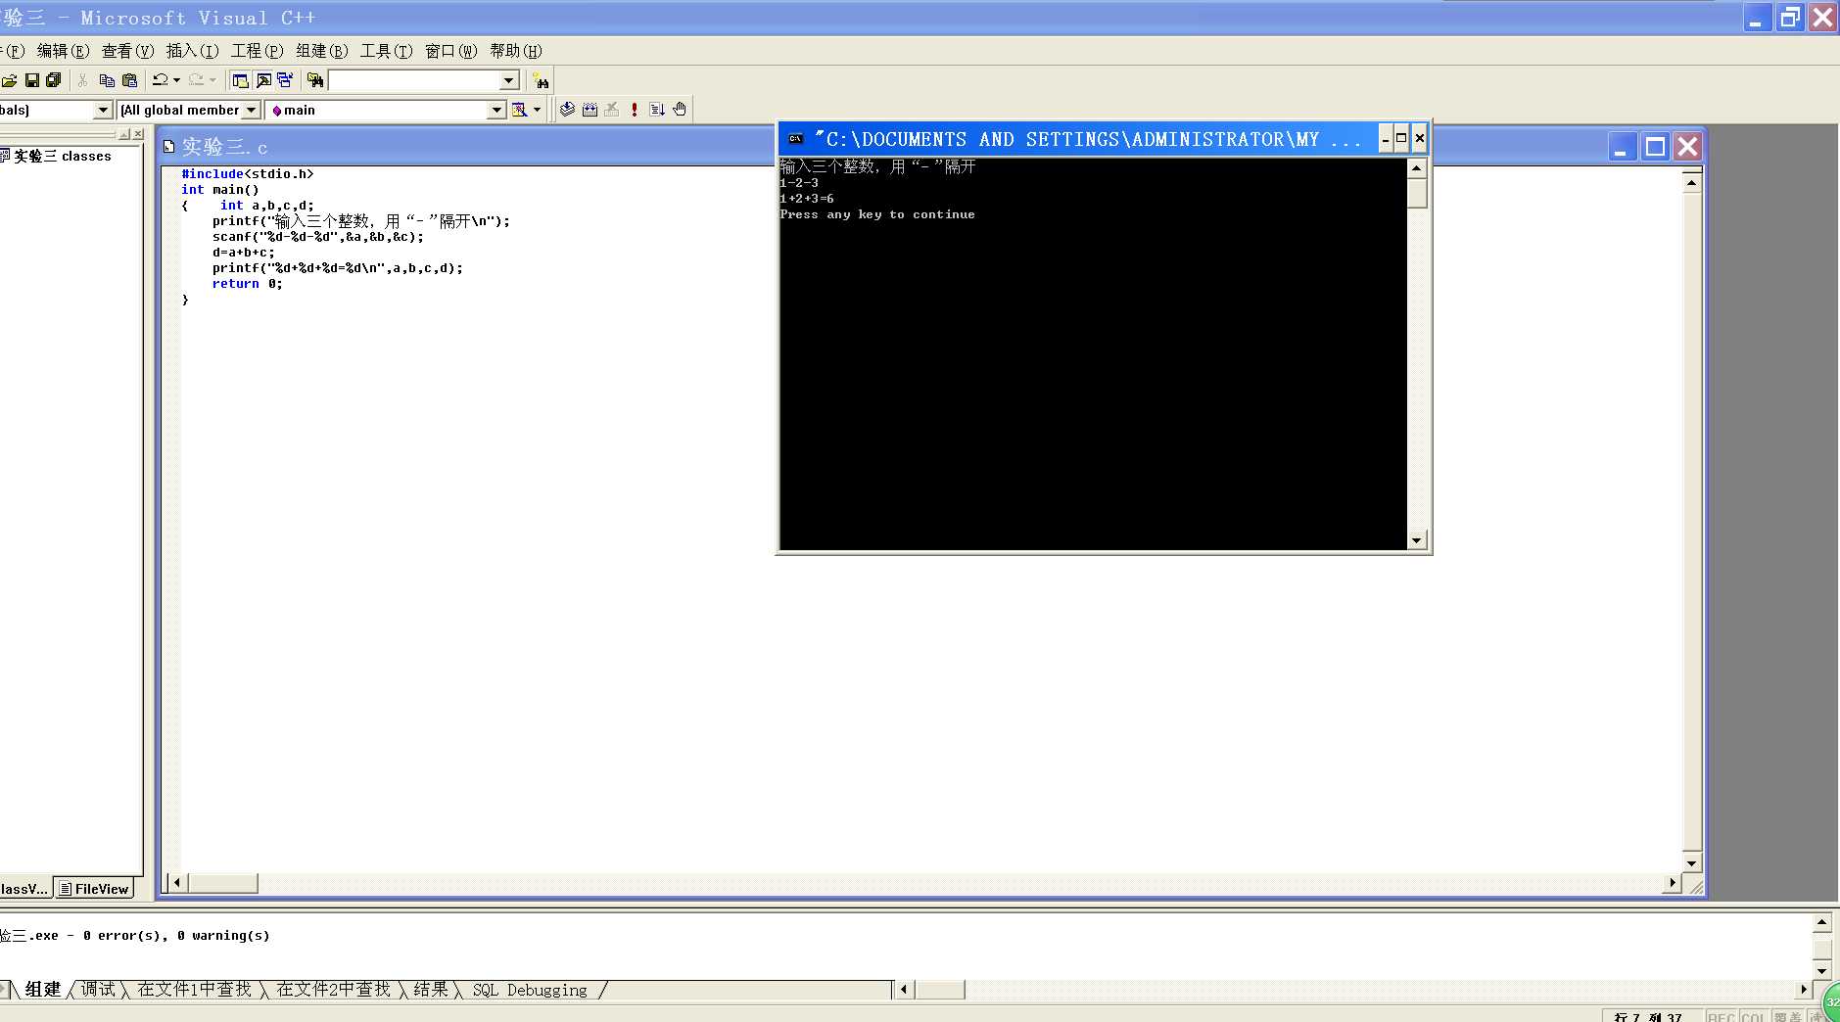Click the console window scroll down arrow
The image size is (1840, 1022).
pos(1416,540)
